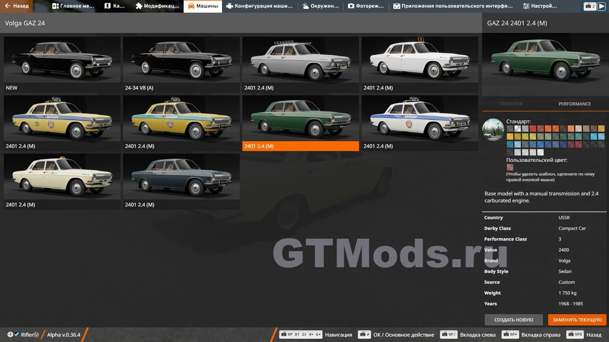Pick the bright red standard paint swatch
Viewport: 609px width, 342px height.
(533, 129)
